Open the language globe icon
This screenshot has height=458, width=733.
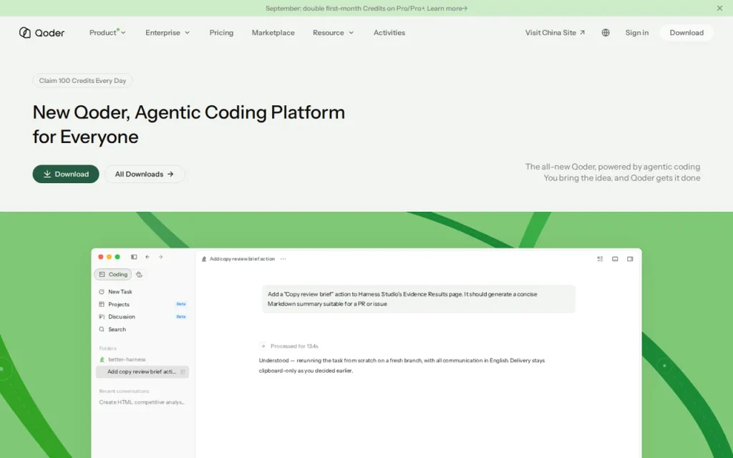(x=606, y=33)
